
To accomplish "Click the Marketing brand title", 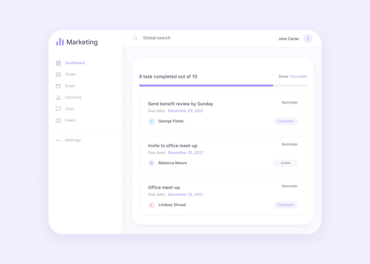I will coord(82,42).
